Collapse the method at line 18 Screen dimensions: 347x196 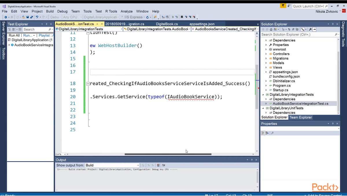pos(88,84)
